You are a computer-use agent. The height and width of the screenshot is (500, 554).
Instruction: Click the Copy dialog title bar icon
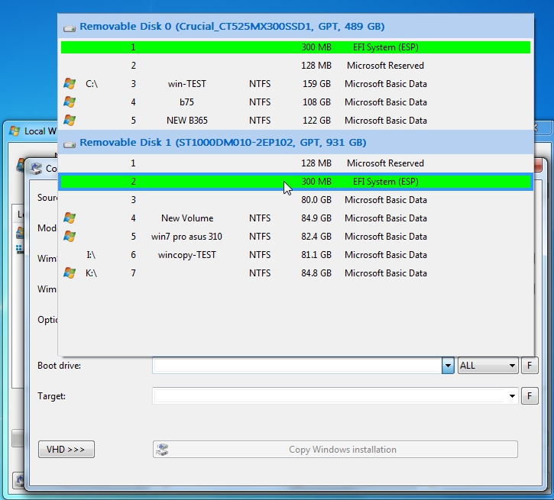(x=36, y=168)
